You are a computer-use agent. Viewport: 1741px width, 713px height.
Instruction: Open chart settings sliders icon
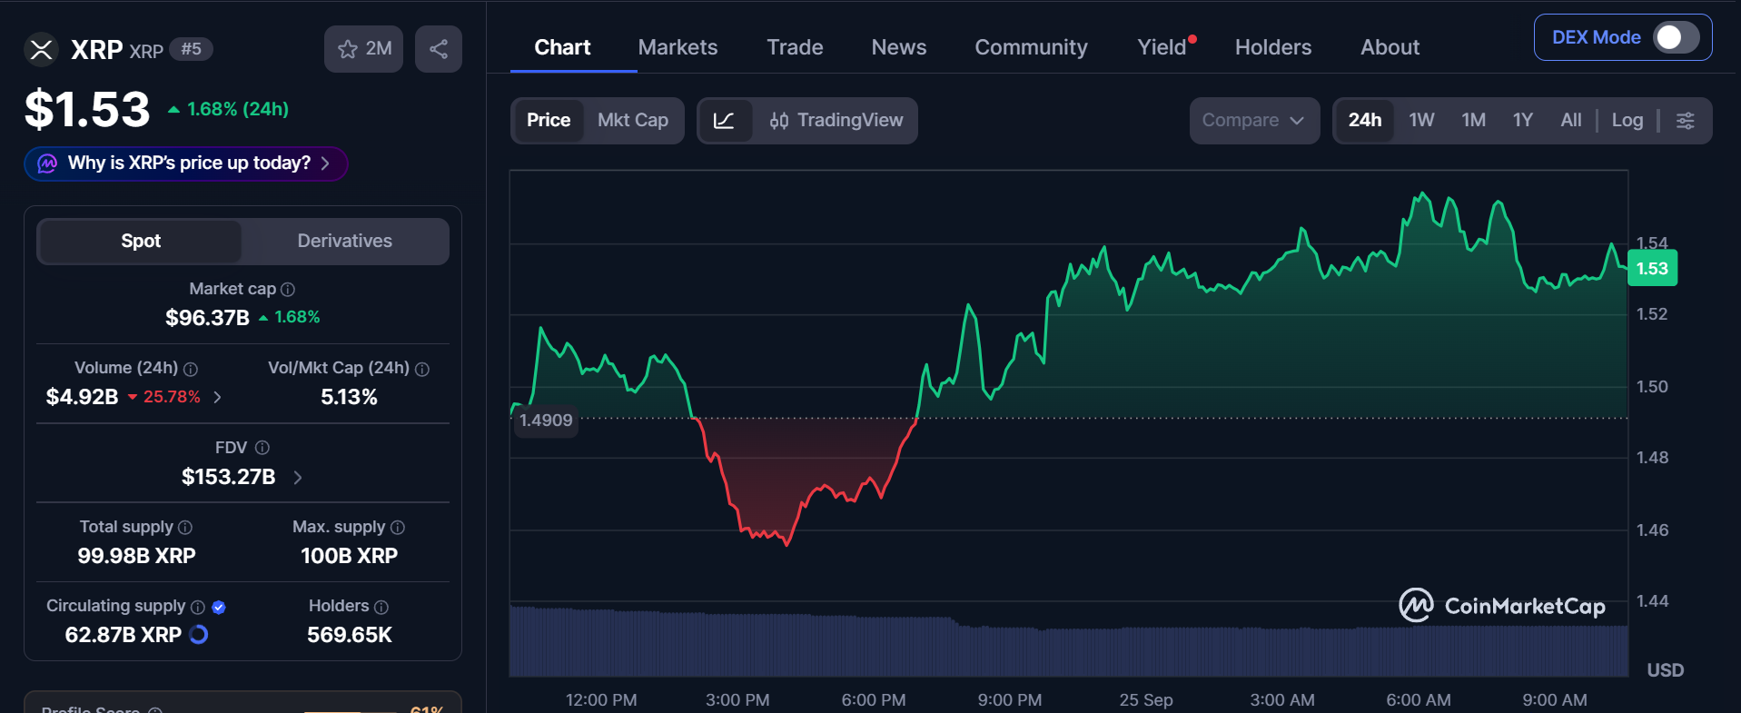(1686, 121)
